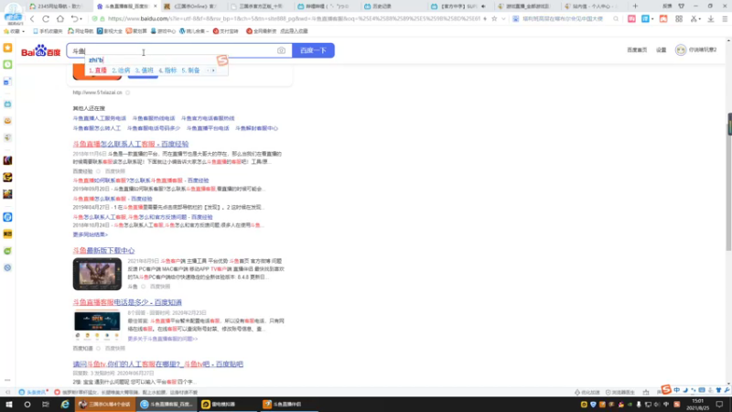Image resolution: width=732 pixels, height=412 pixels.
Task: Show next page of IME candidates arrow
Action: pyautogui.click(x=213, y=70)
